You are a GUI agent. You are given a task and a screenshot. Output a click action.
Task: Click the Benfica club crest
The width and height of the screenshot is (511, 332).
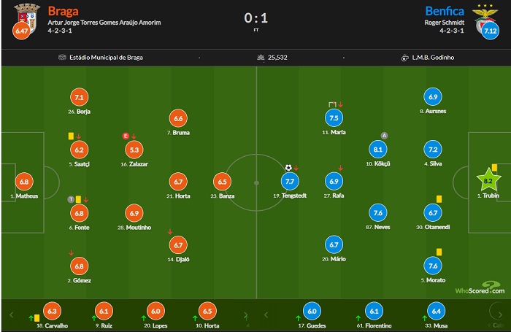click(486, 15)
